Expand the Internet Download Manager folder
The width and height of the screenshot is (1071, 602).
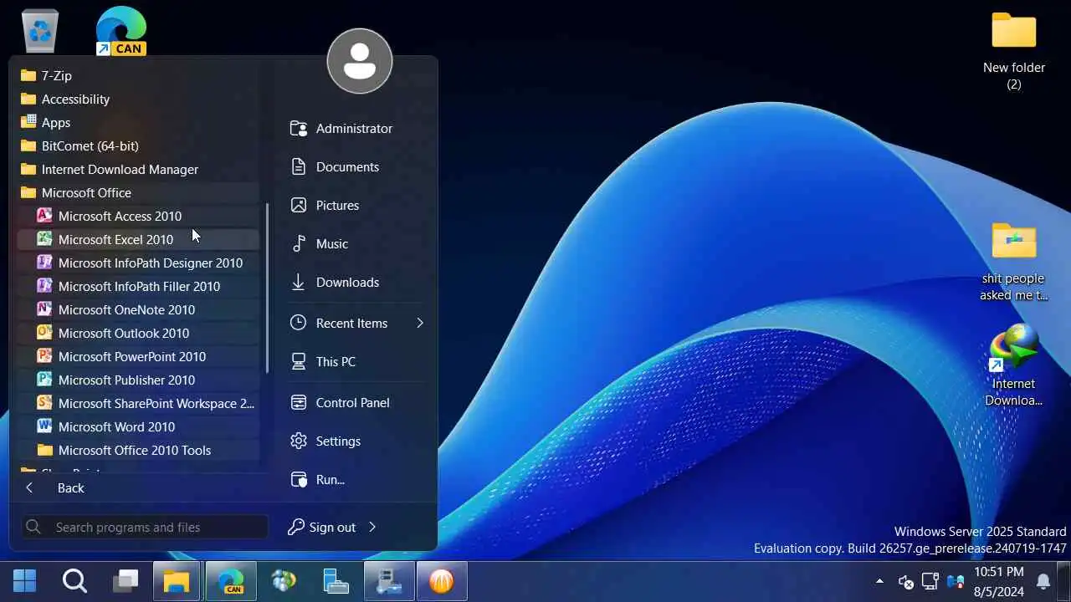click(138, 169)
